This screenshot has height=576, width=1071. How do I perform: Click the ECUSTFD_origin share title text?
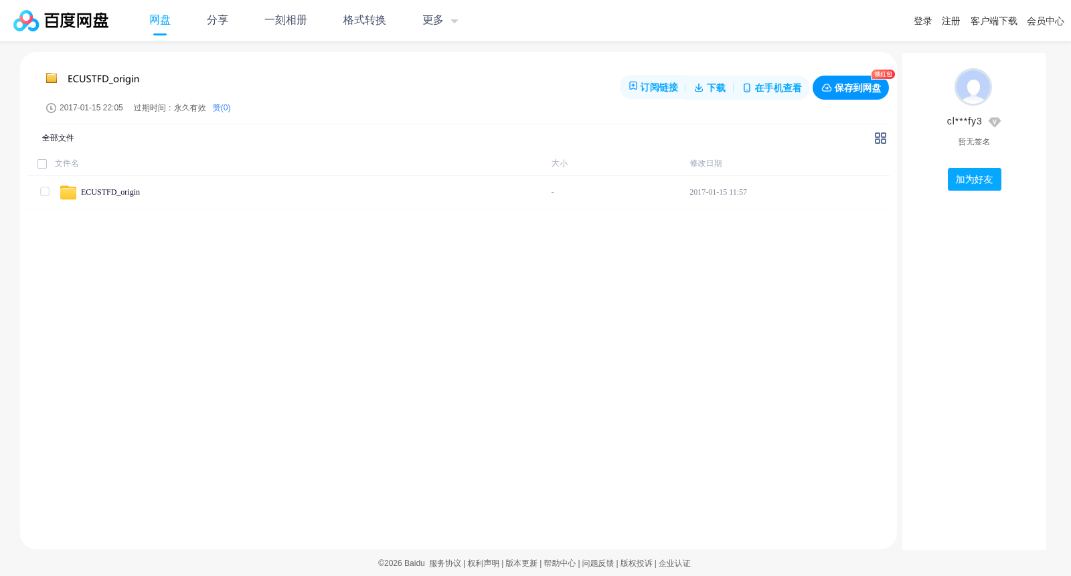coord(104,79)
